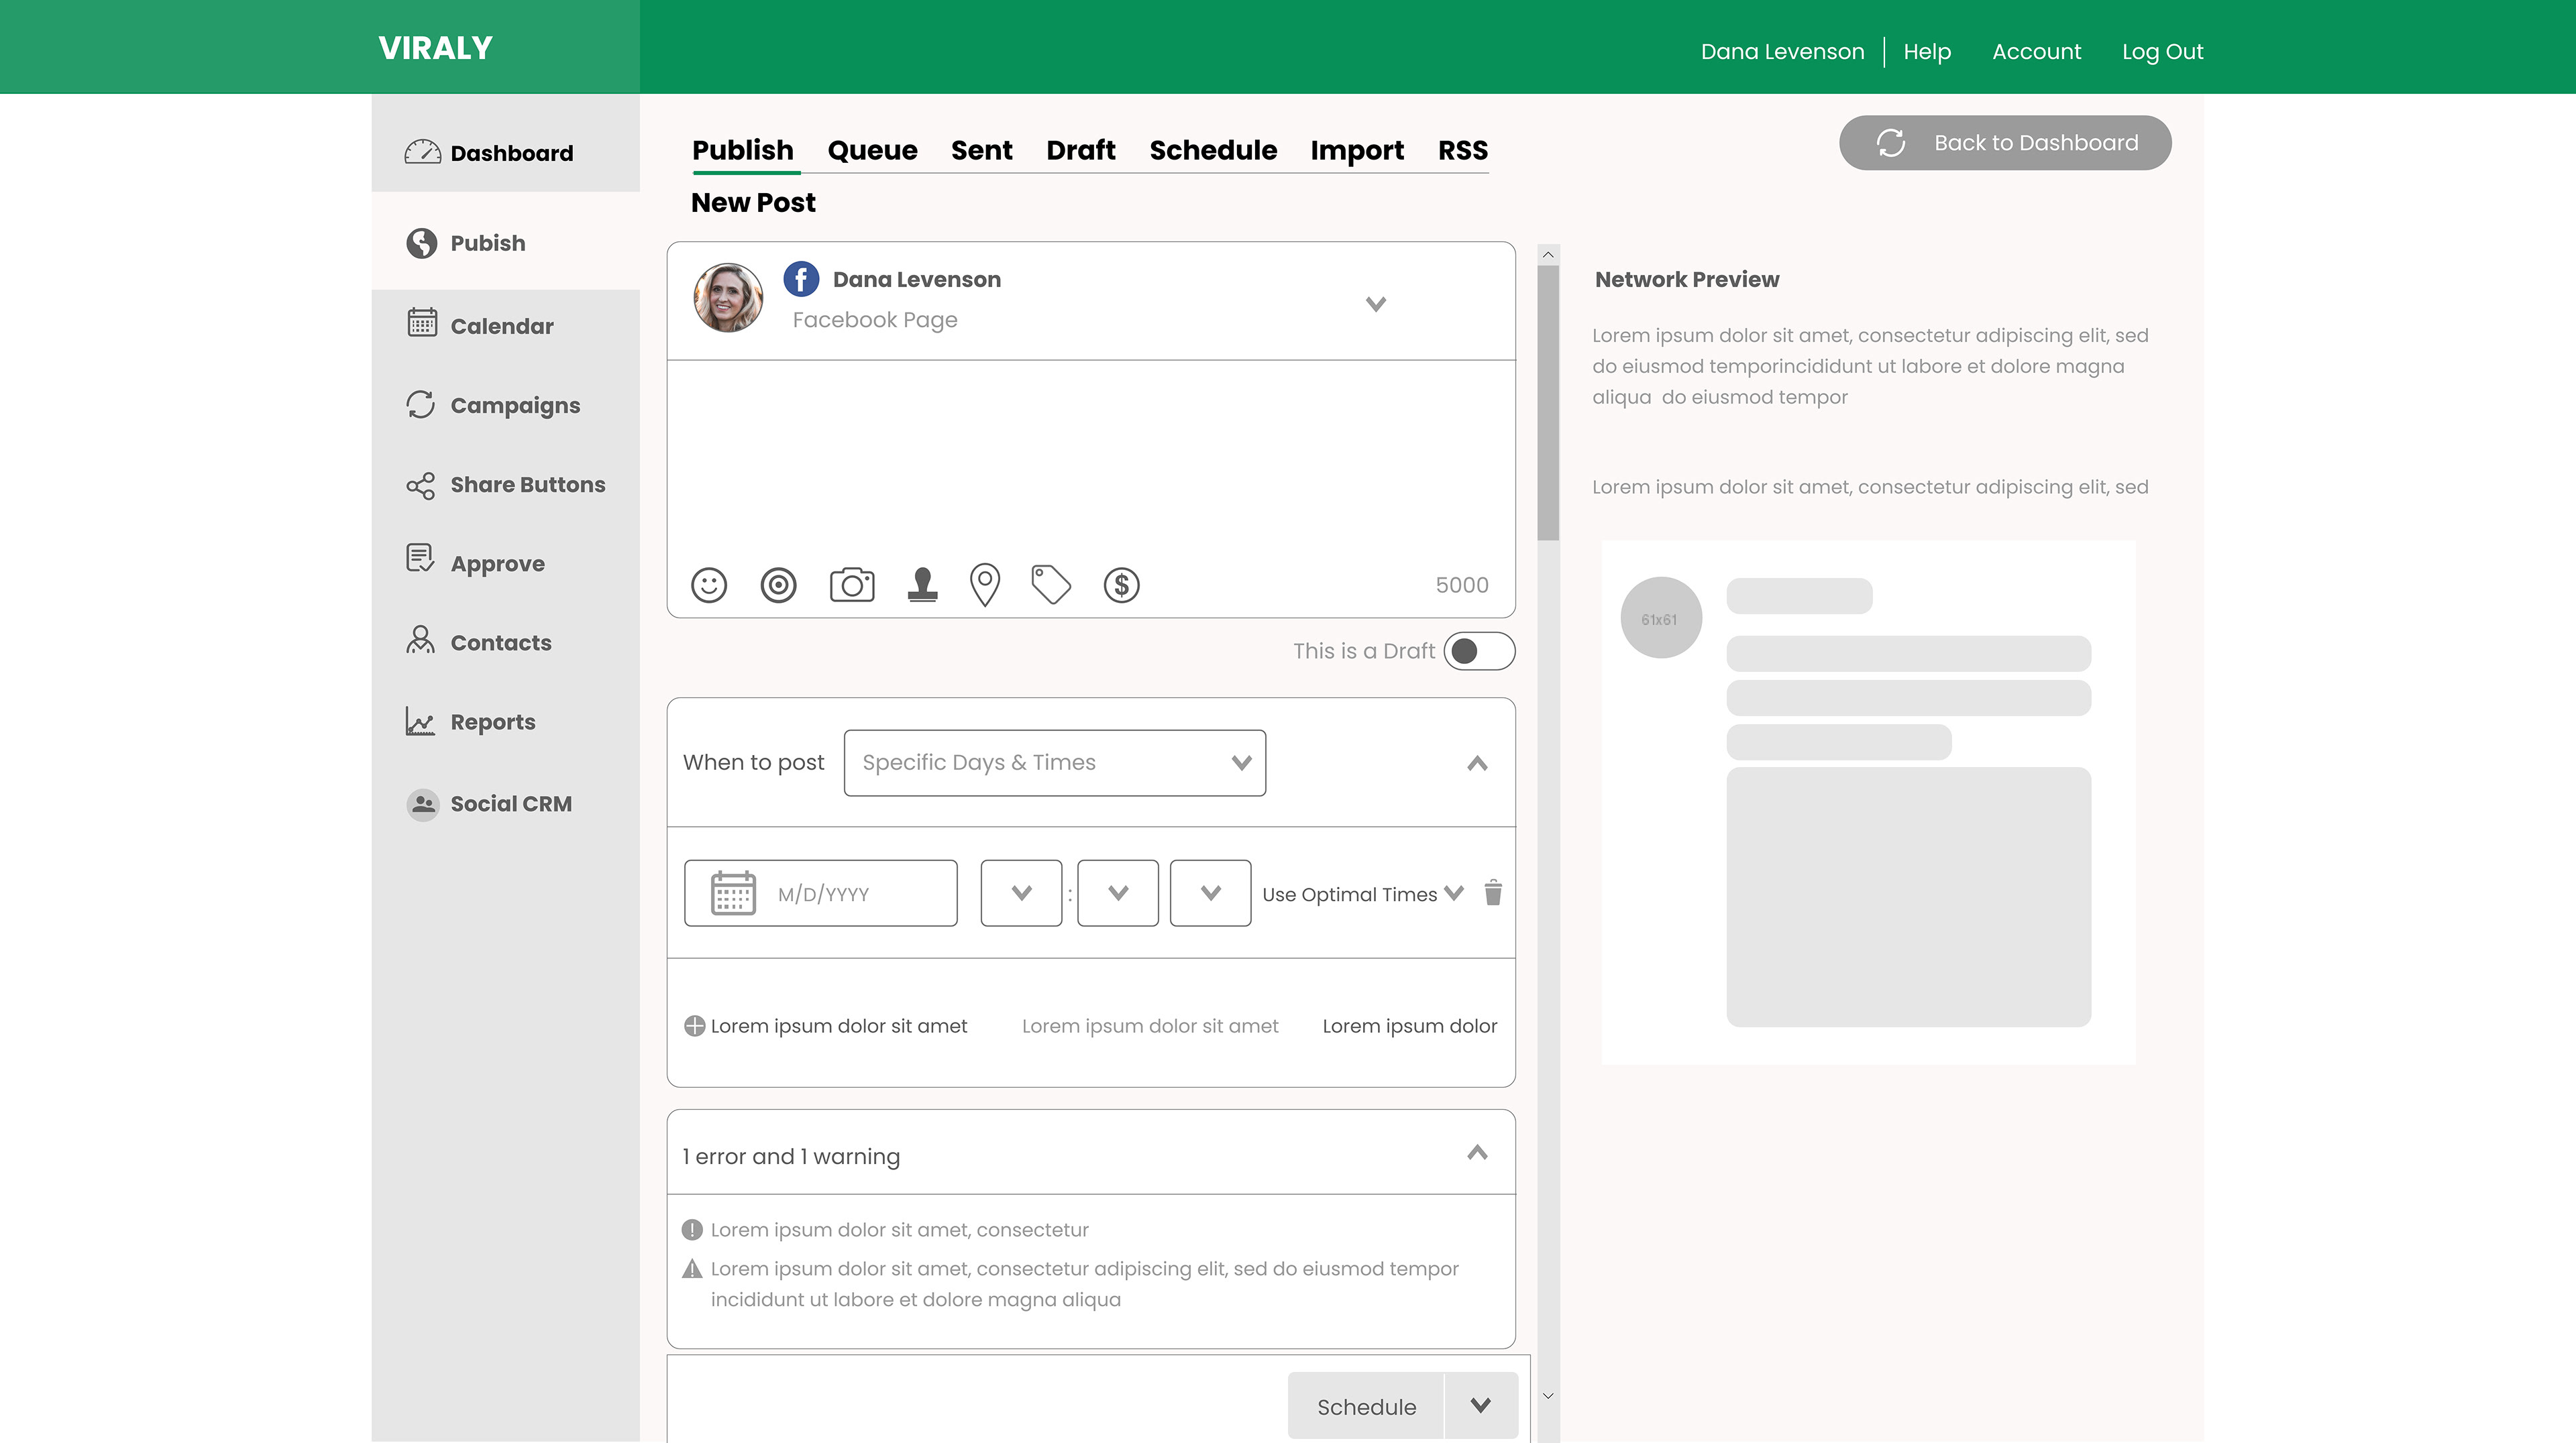The image size is (2576, 1443).
Task: Click the calendar icon in date field
Action: click(733, 892)
